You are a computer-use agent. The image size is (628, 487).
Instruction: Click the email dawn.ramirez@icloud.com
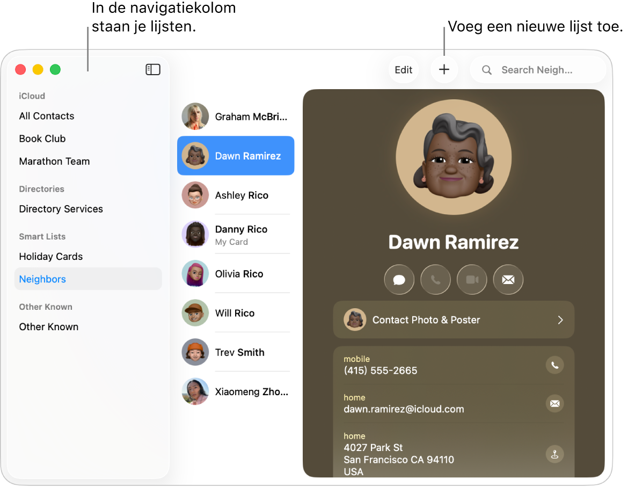404,409
